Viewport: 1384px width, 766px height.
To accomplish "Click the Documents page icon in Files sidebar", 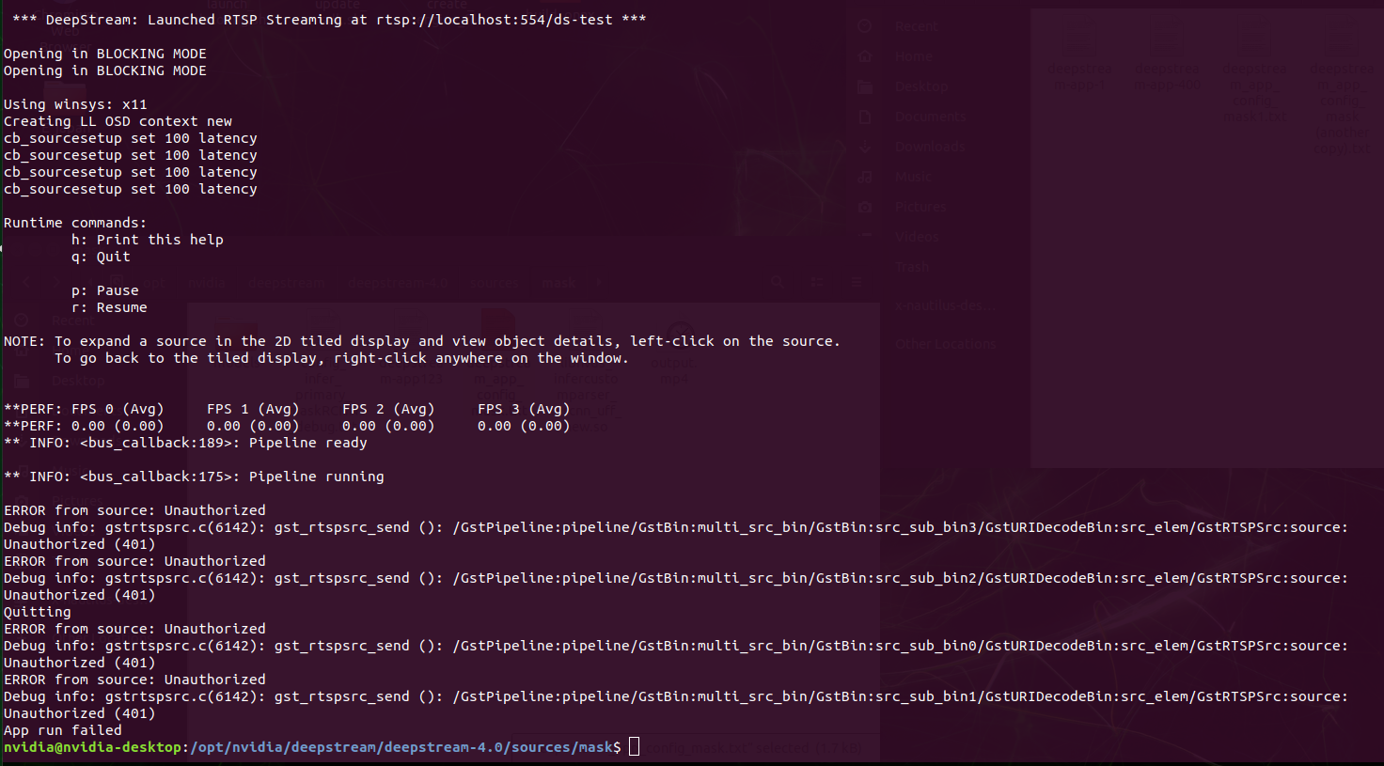I will pos(865,117).
